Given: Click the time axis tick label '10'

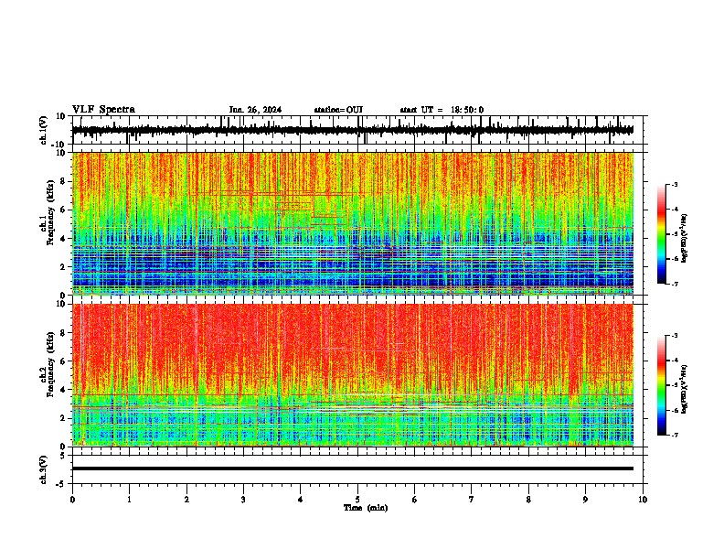Looking at the screenshot, I should click(x=643, y=500).
